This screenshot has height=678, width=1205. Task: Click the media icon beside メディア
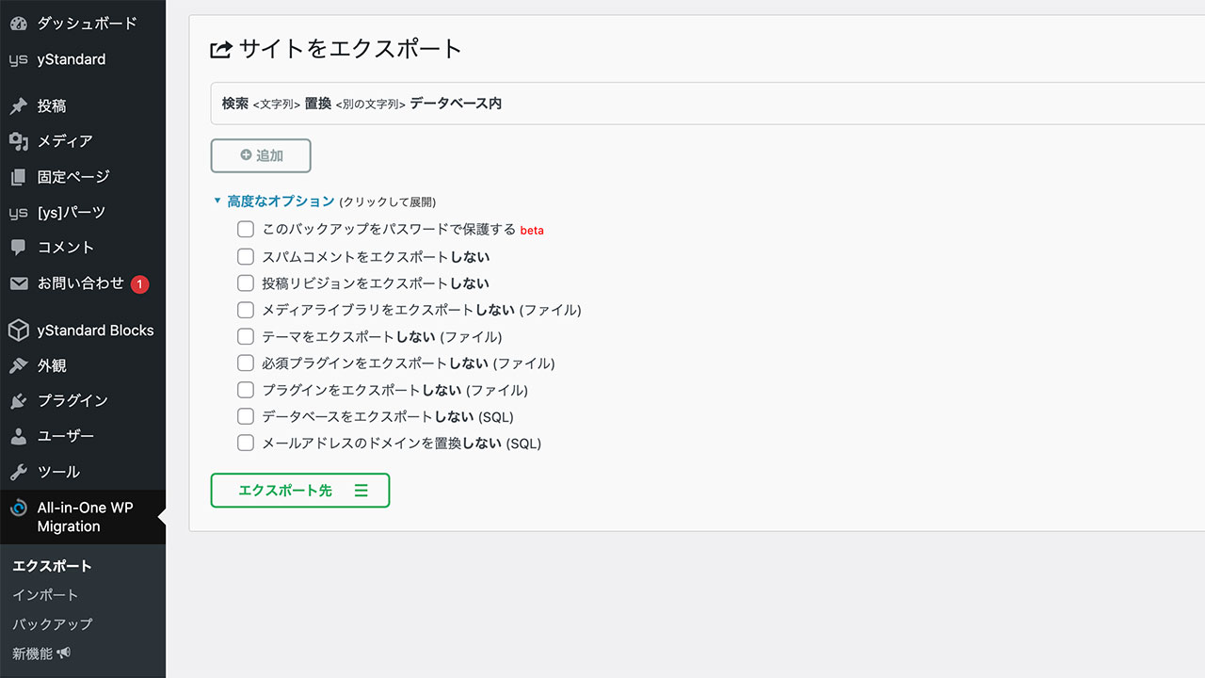tap(18, 141)
